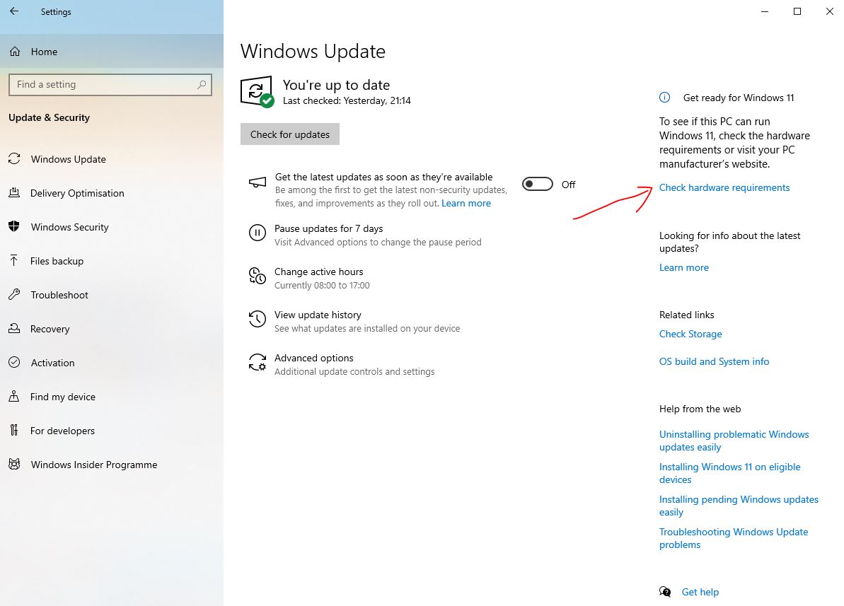Open OS build and System info link

(x=714, y=361)
